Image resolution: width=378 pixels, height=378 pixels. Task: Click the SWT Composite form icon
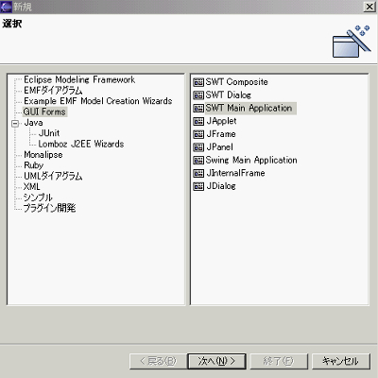pyautogui.click(x=198, y=82)
